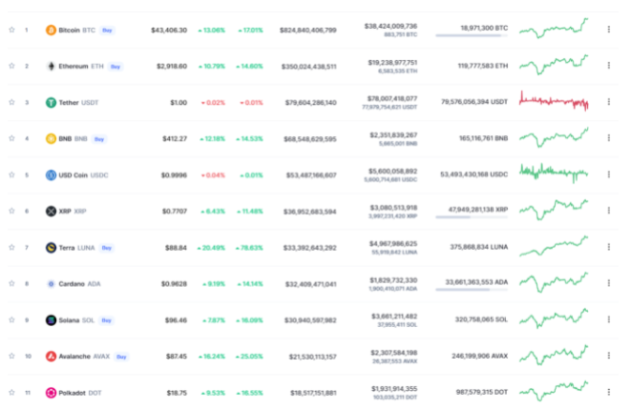Open three-dot menu for USD Coin row
The image size is (631, 410).
[608, 174]
